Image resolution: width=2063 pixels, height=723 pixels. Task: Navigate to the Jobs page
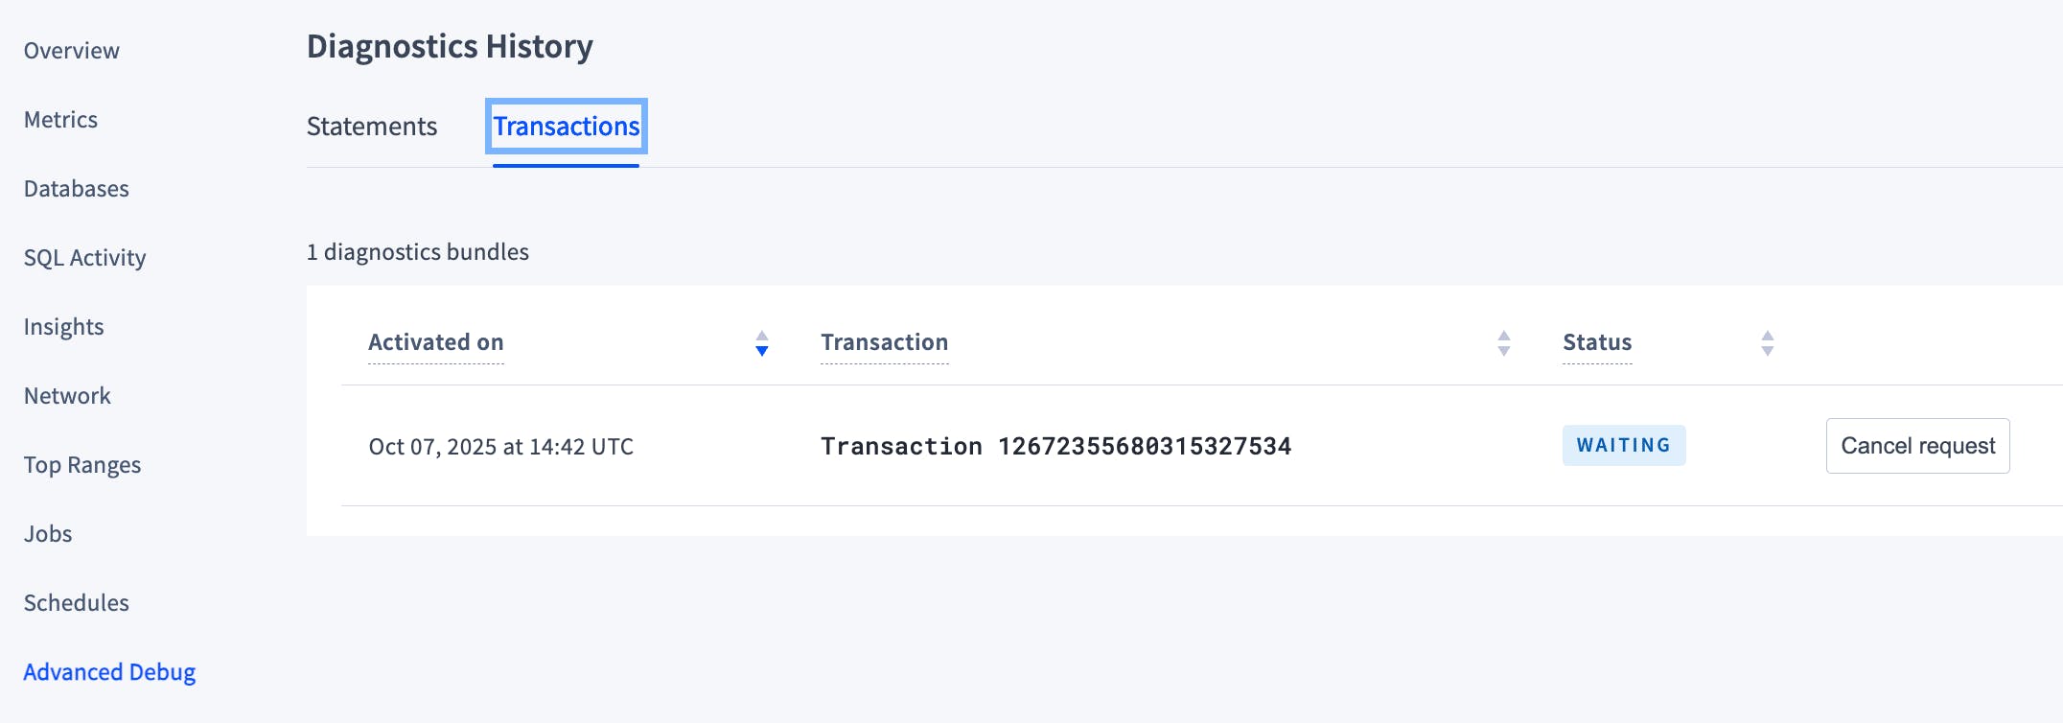click(49, 533)
